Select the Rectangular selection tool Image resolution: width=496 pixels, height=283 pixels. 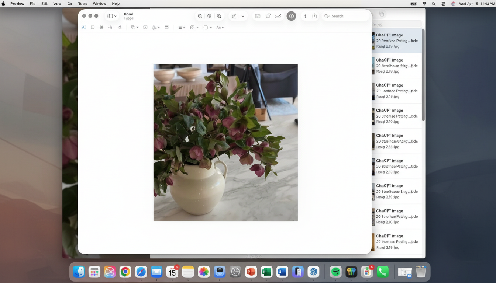coord(93,27)
